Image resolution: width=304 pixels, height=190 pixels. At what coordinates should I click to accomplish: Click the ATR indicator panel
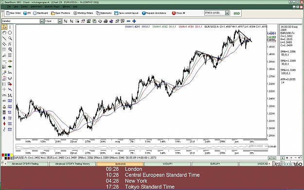tap(142, 146)
